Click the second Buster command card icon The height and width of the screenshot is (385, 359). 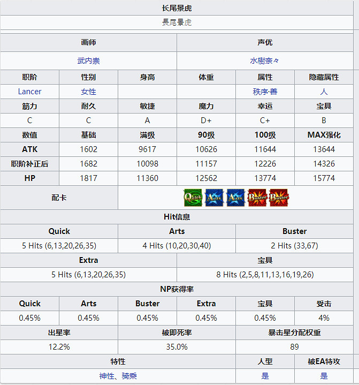pos(279,198)
